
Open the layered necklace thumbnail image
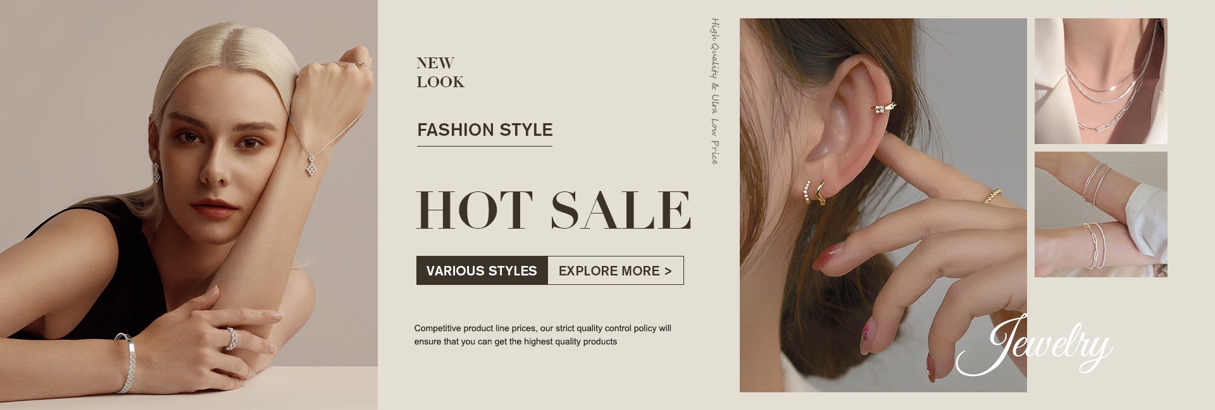coord(1100,81)
